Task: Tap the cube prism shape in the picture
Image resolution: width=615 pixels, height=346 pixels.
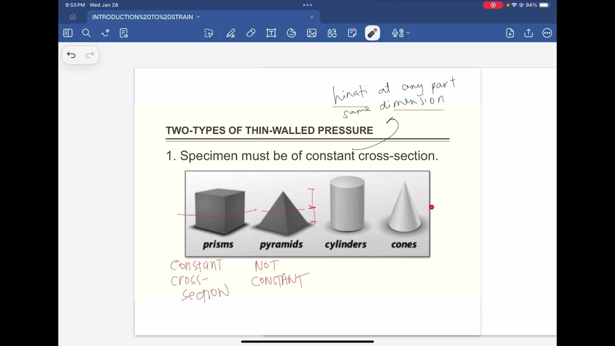Action: (x=220, y=211)
